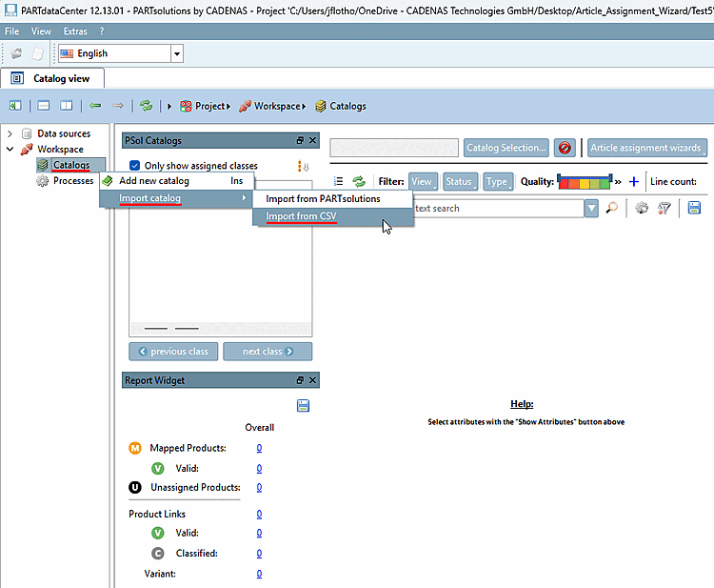Undock the Report Widget panel
This screenshot has width=714, height=588.
[x=300, y=380]
